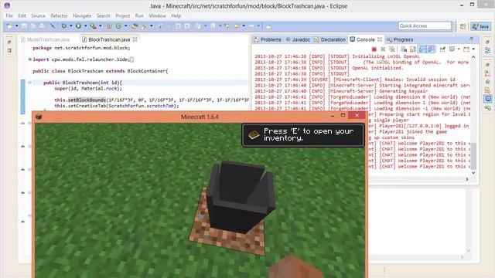
Task: Click the New Java Package icon
Action: [109, 26]
